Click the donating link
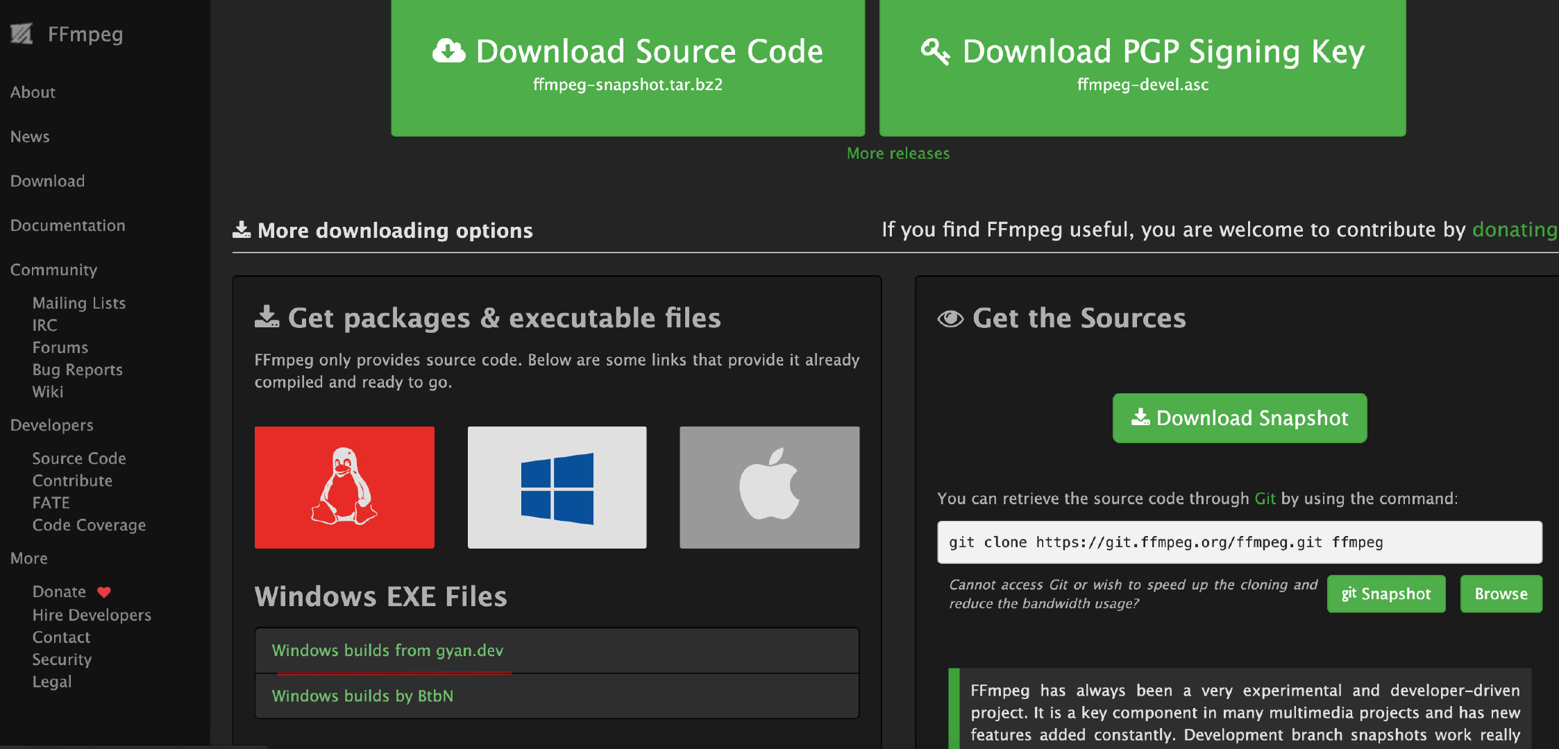Viewport: 1559px width, 749px height. pos(1514,230)
